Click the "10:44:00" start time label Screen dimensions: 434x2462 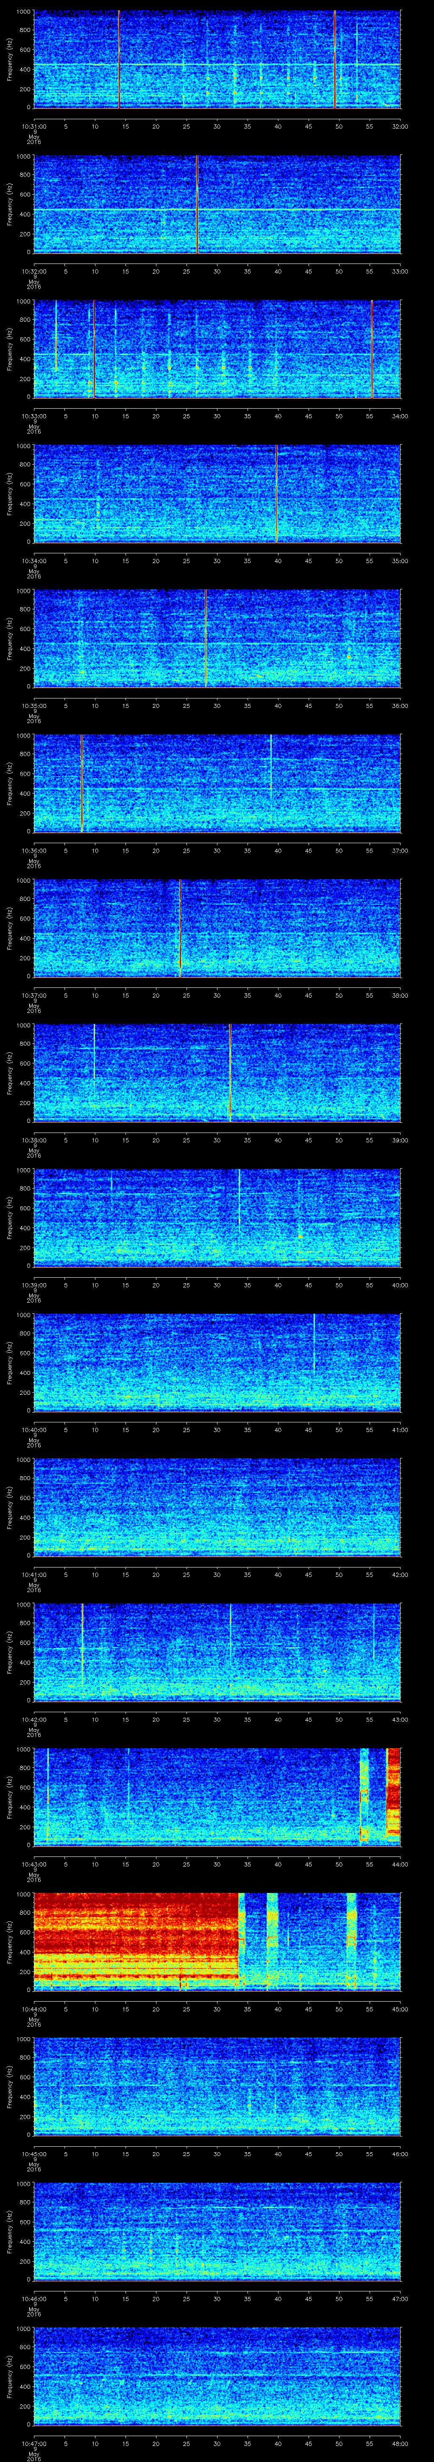34,2008
